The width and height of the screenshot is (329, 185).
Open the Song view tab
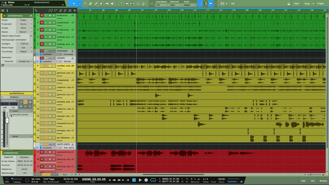tap(309, 4)
